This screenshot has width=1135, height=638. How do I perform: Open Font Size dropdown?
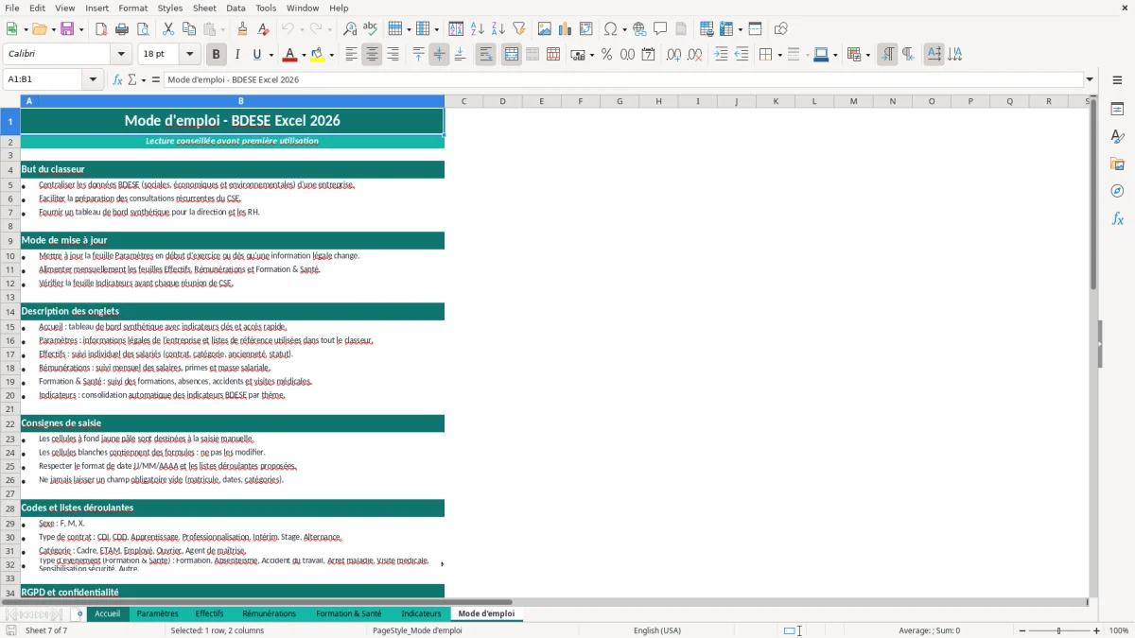pos(190,55)
